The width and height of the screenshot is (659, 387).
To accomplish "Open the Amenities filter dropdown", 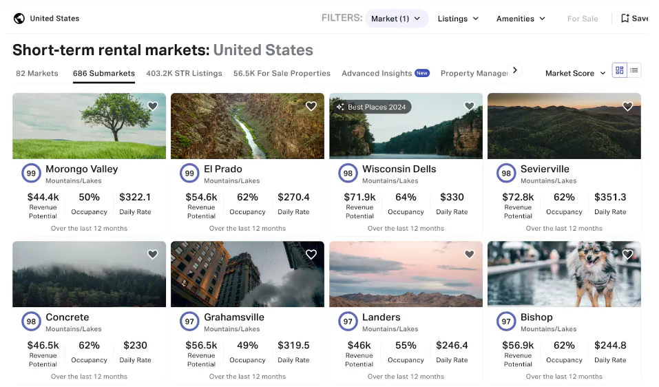I will [521, 19].
